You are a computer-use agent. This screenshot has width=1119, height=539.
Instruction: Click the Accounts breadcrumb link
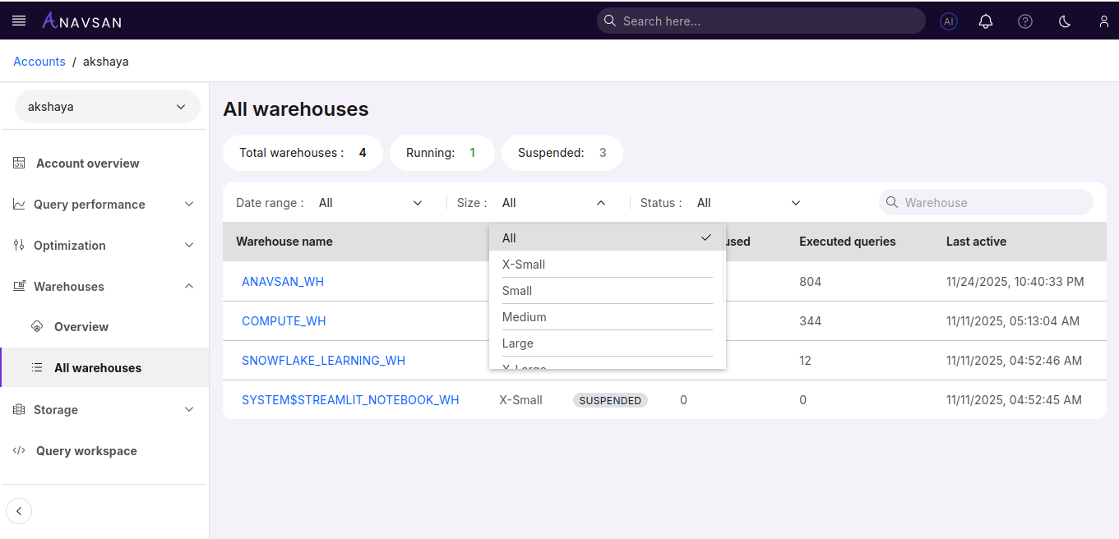[39, 62]
